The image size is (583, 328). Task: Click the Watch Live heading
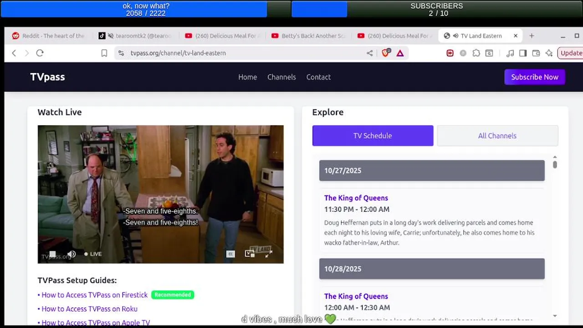[60, 112]
